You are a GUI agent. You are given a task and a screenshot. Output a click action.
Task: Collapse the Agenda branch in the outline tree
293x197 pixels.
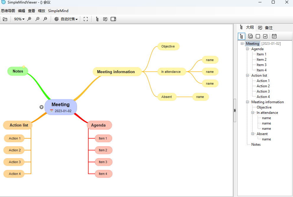248,49
